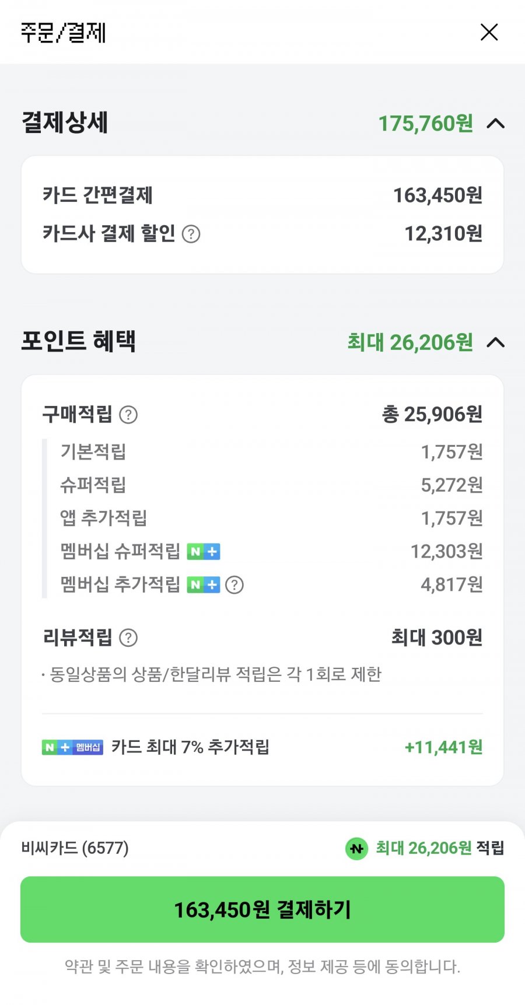Open help icon next to 멤버십 추가적립

coord(235,584)
